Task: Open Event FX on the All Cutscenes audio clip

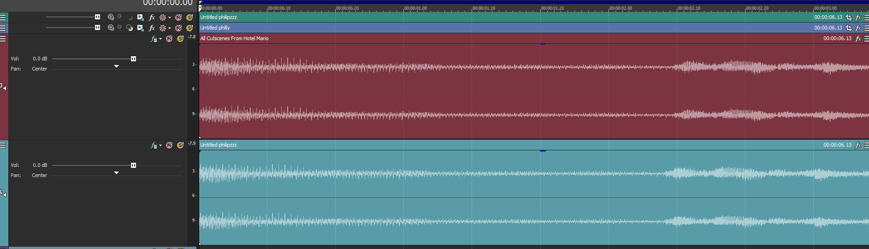Action: coord(858,38)
